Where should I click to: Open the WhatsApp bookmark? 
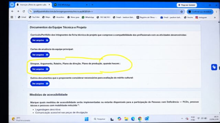(x=88, y=17)
